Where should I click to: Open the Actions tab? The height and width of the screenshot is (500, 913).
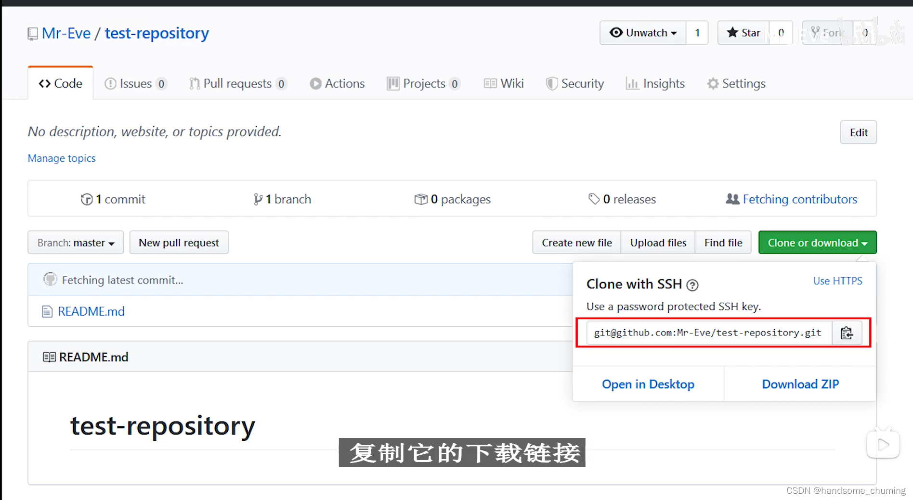[x=337, y=84]
